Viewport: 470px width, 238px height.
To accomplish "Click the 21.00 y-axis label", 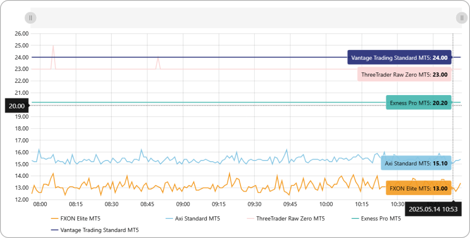I will [22, 93].
